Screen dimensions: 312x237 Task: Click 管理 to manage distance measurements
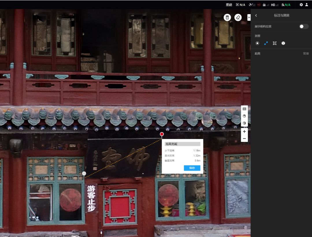306,53
